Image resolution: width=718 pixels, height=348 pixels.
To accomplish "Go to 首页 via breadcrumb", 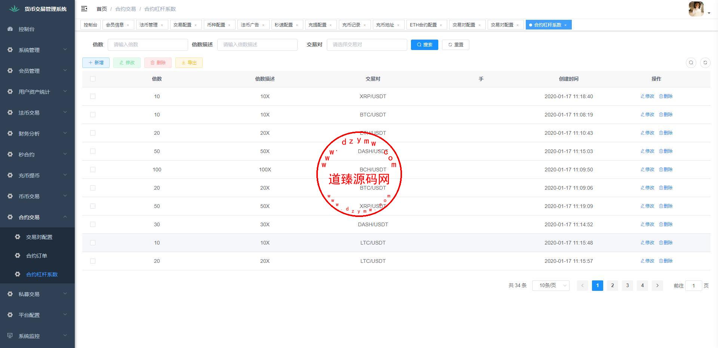I will 101,9.
